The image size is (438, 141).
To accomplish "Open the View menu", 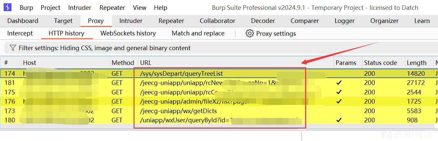I will point(140,8).
